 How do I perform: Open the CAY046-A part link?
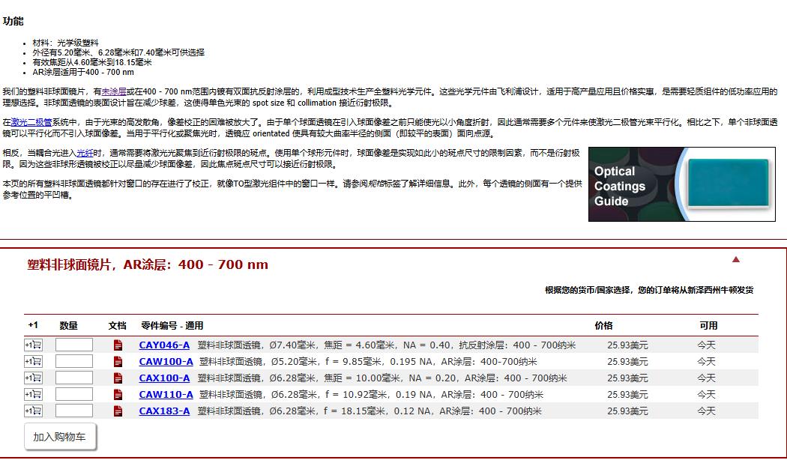tap(164, 345)
